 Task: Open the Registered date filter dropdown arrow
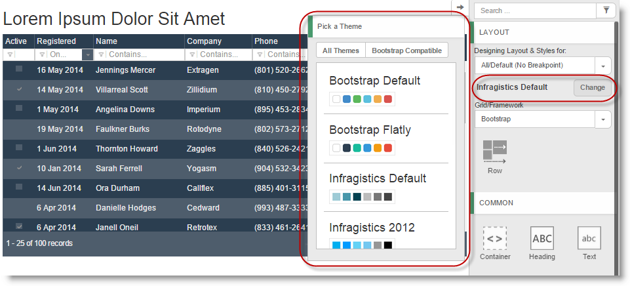[87, 55]
